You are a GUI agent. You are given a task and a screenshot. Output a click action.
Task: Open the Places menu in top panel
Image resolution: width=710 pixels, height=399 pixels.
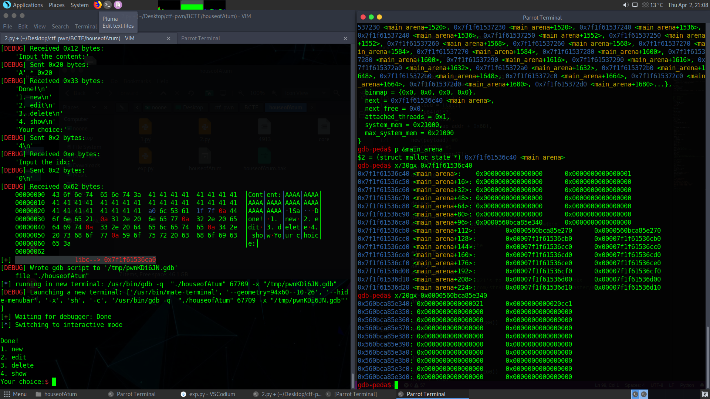57,5
